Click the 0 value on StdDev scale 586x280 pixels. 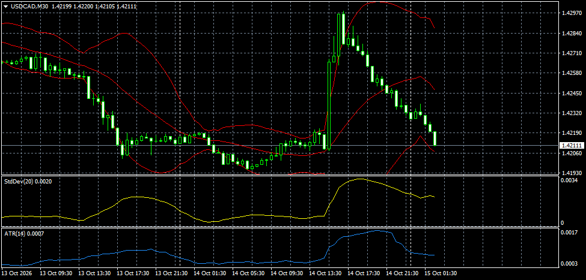pos(563,223)
